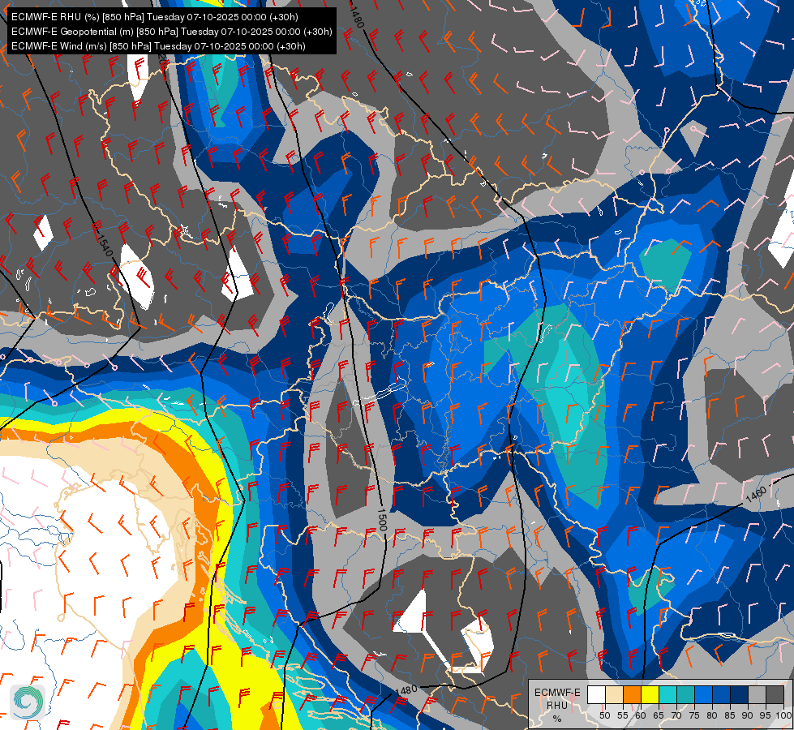Pick the medium blue 80-85% legend swatch
This screenshot has height=730, width=794.
pos(721,694)
